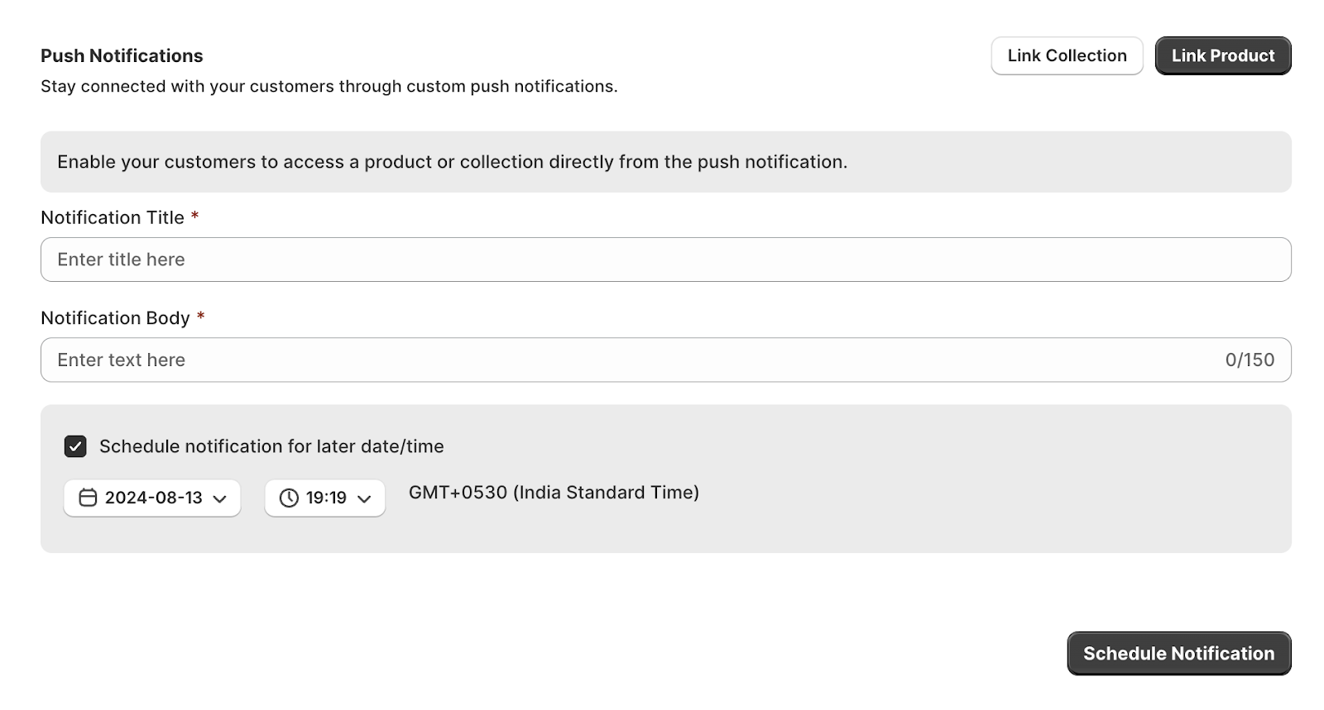Click the 'Schedule notification for later date/time' label

tap(271, 446)
